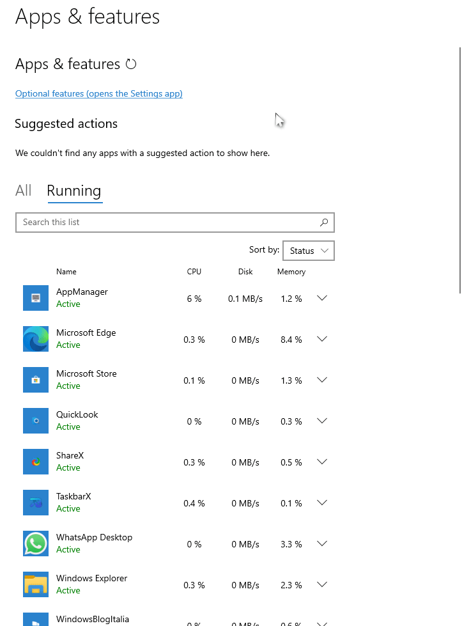Select the Windows Explorer name text
This screenshot has height=626, width=462.
coord(92,578)
